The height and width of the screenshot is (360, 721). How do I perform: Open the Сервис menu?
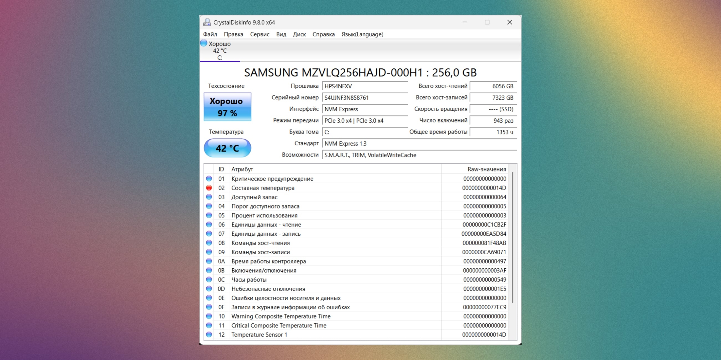259,34
